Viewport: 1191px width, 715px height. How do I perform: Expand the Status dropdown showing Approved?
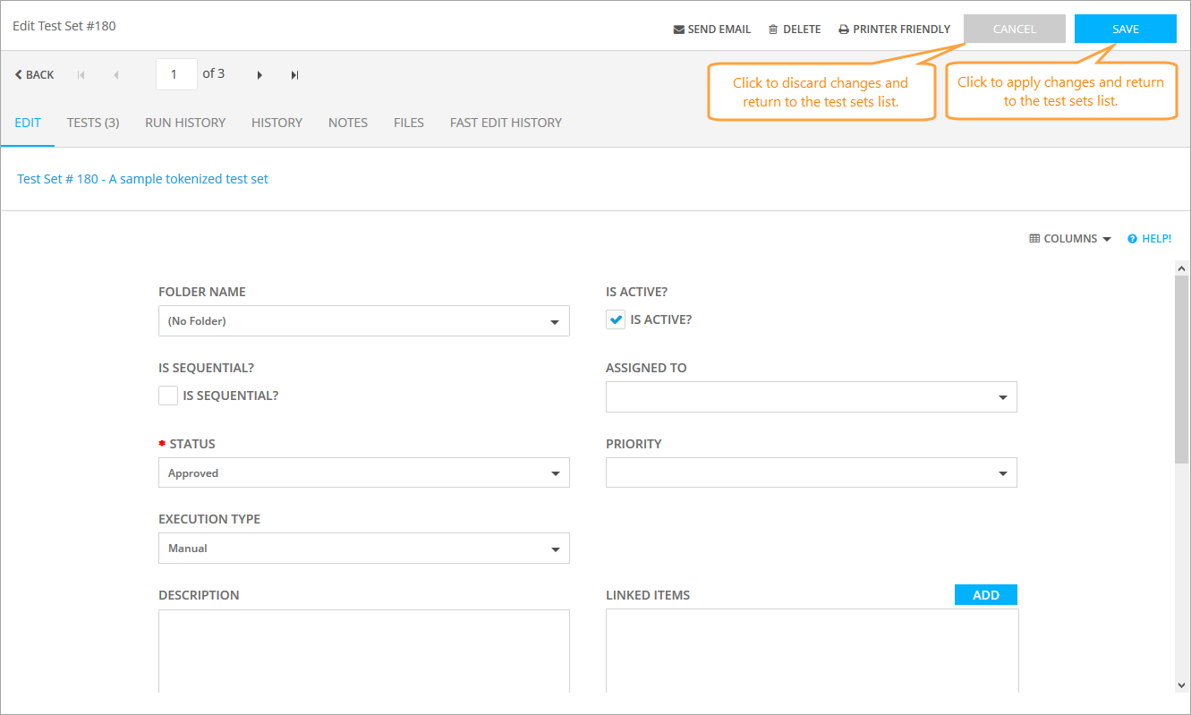pyautogui.click(x=363, y=473)
